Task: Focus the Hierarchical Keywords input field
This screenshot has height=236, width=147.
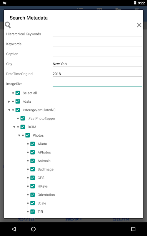Action: [97, 34]
